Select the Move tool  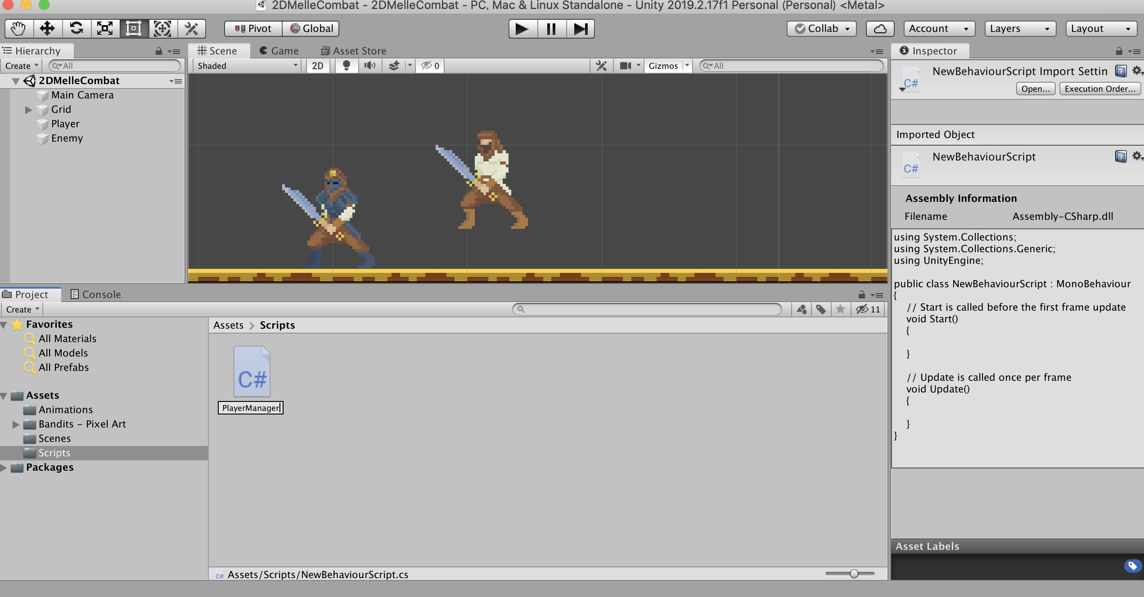pos(47,29)
